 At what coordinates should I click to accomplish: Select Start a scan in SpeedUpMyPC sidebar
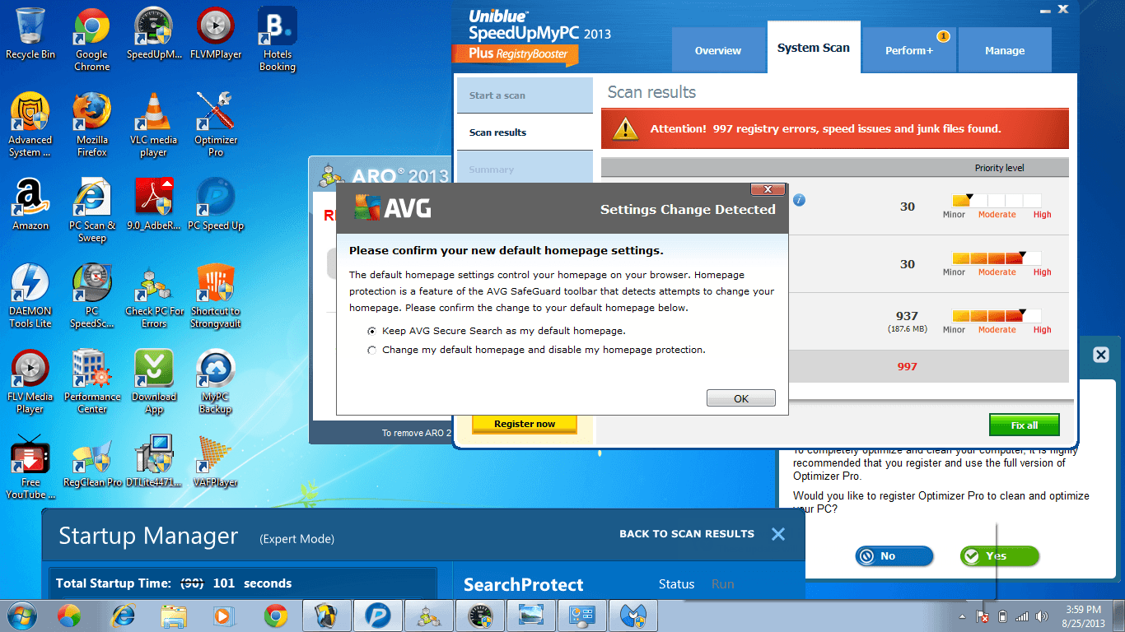[525, 95]
